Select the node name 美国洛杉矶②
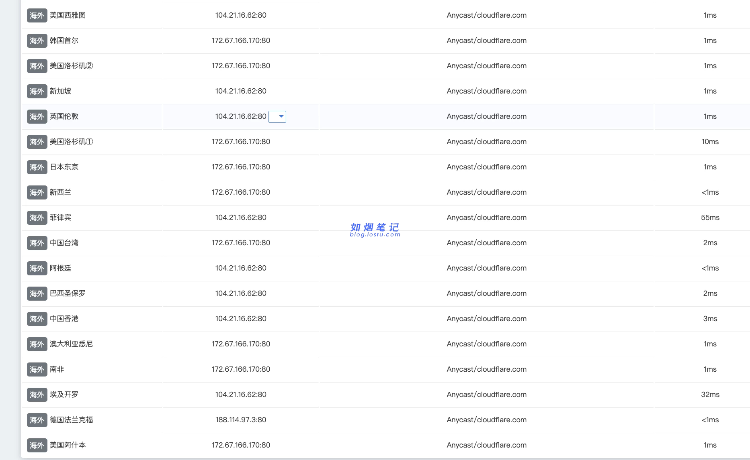 [x=71, y=66]
